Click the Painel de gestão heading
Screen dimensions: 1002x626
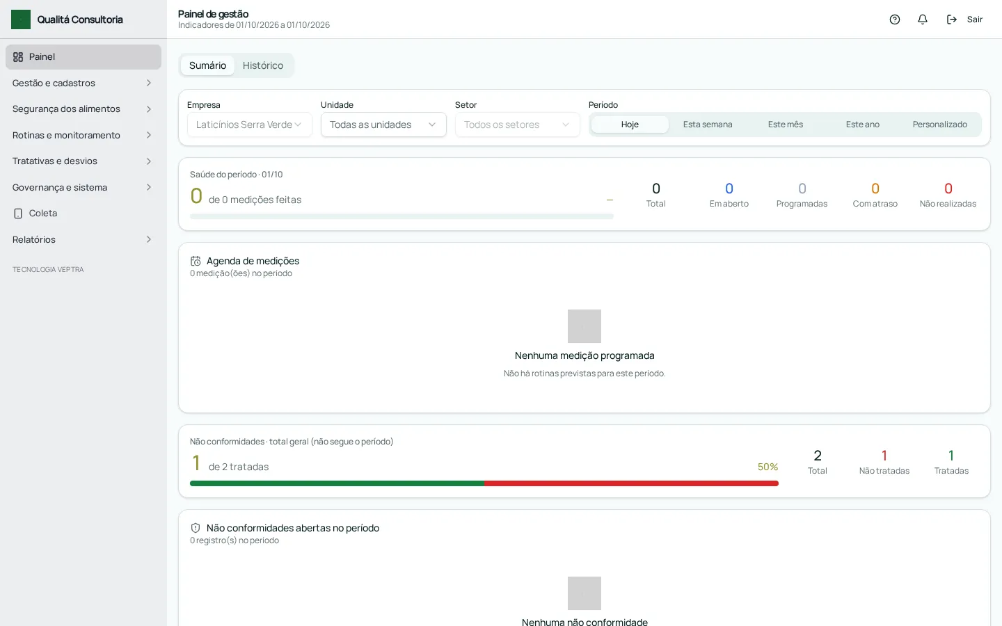(213, 14)
